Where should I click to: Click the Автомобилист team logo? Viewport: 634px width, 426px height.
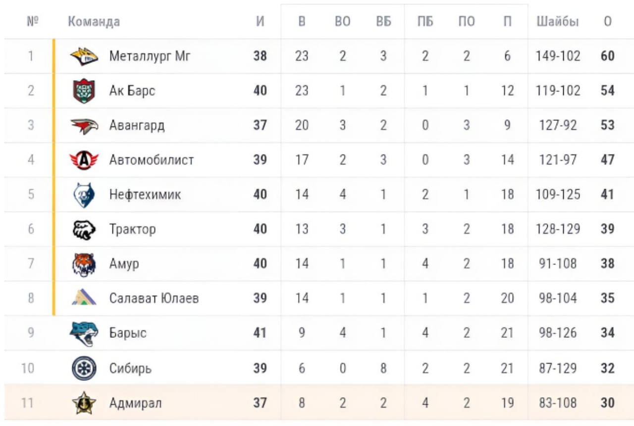[x=84, y=160]
